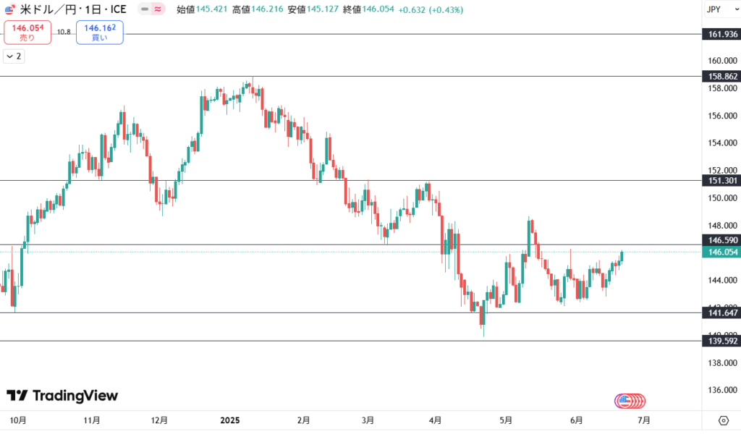Click the blue 146.162 buy button

pos(100,32)
